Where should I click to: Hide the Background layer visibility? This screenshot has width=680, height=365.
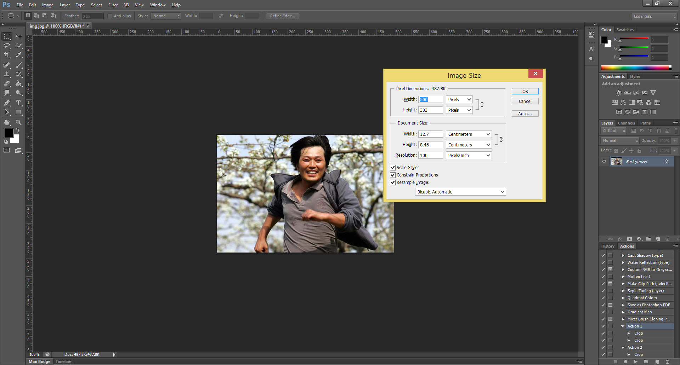(x=604, y=162)
